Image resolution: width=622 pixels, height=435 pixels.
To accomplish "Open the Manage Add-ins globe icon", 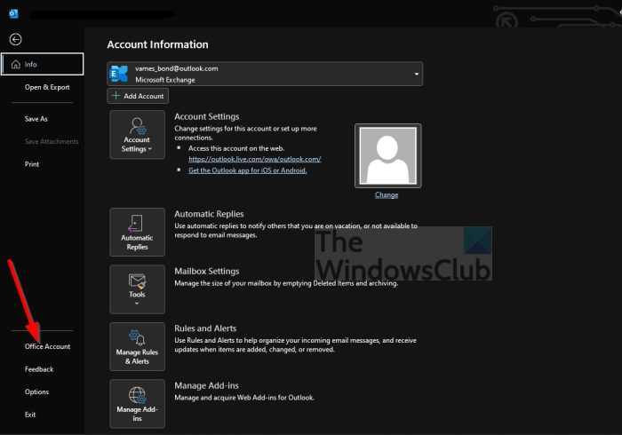I will click(x=137, y=403).
